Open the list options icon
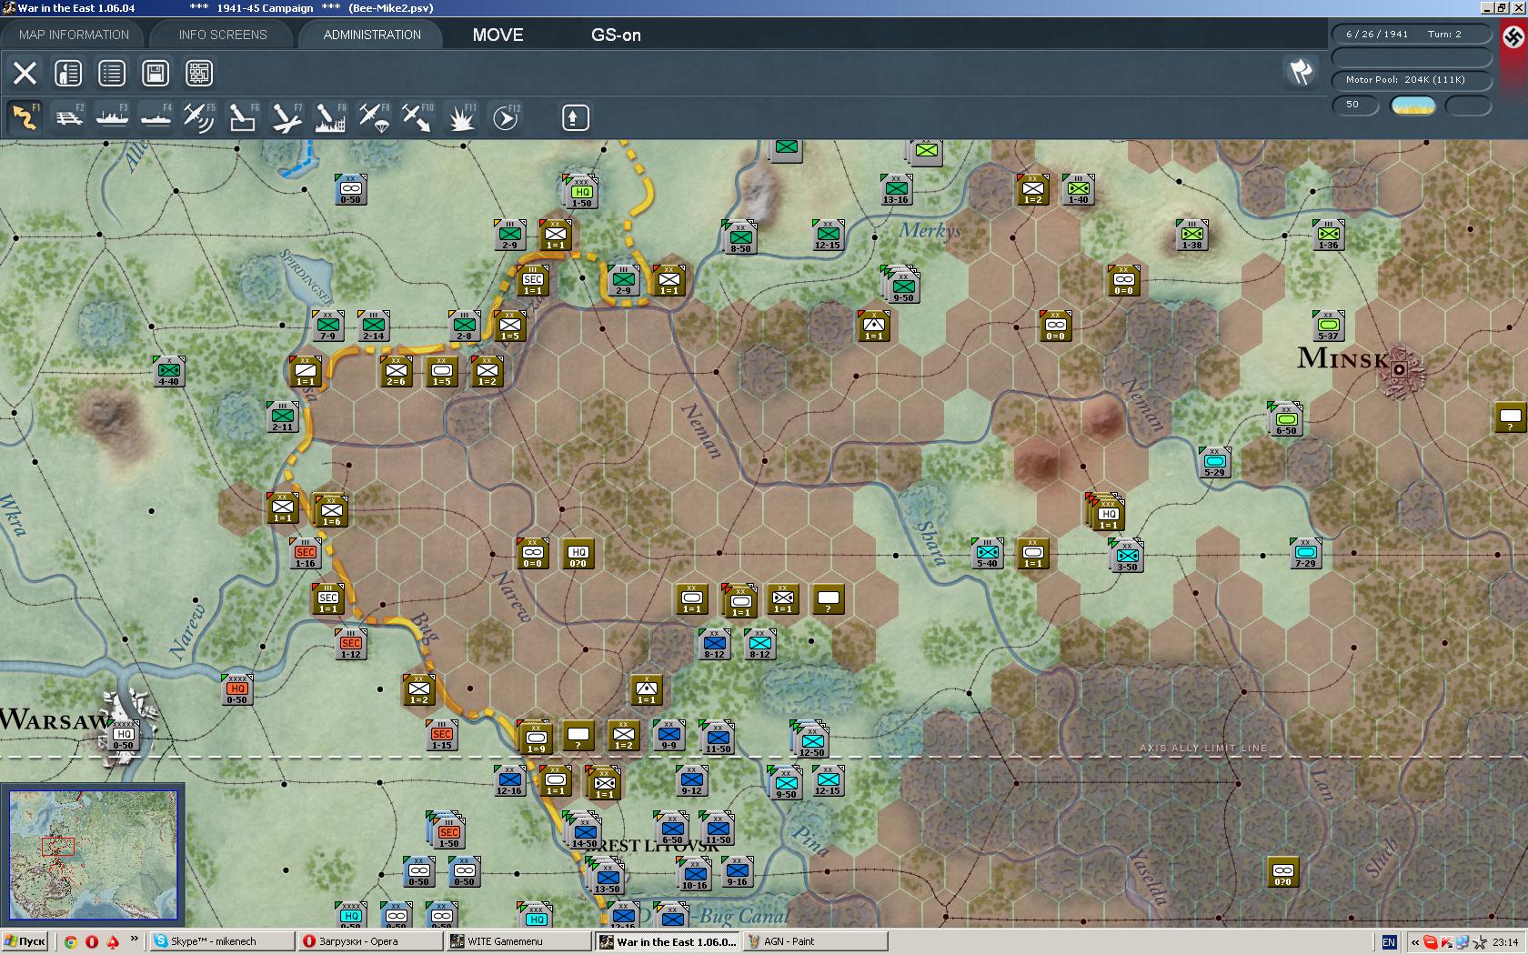 (112, 73)
